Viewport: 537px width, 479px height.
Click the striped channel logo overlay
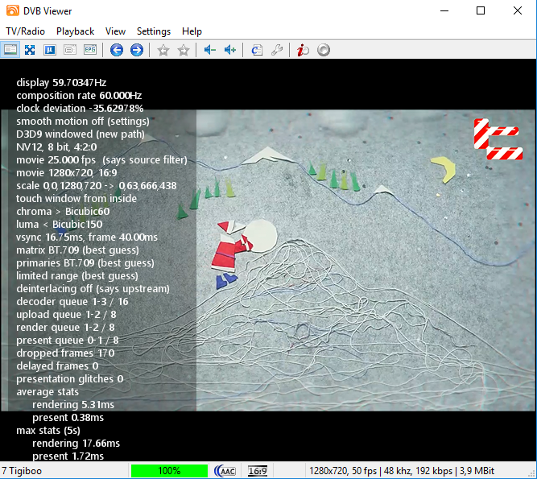click(x=498, y=138)
